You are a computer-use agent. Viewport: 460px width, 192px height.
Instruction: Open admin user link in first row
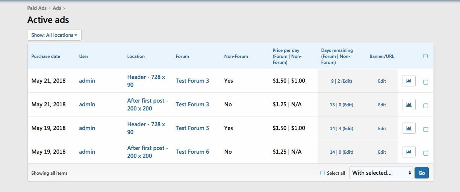(87, 81)
